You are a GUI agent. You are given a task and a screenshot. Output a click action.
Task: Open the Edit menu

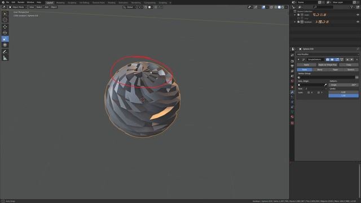[14, 2]
